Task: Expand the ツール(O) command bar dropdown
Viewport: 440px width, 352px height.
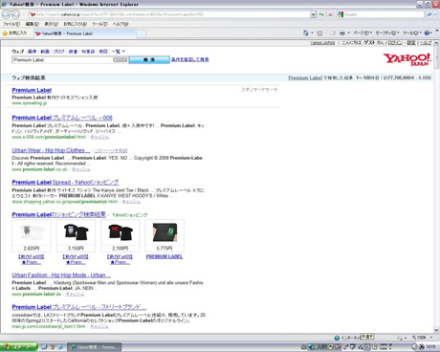Action: [x=412, y=33]
